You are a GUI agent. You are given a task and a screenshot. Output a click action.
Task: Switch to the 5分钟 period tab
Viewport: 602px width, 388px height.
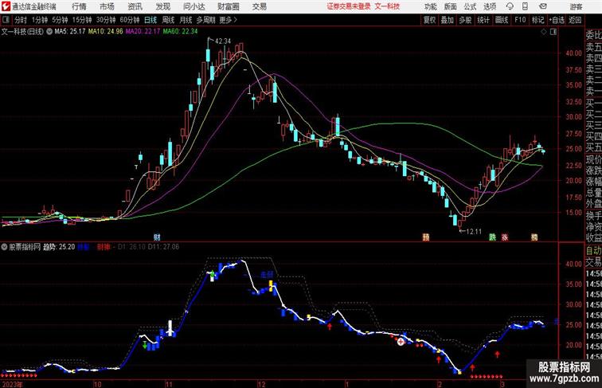coord(60,20)
